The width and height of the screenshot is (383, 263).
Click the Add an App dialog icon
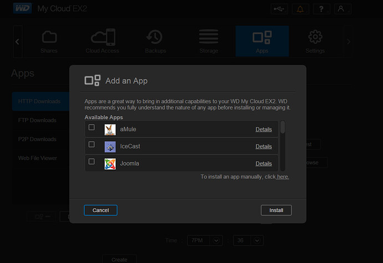click(x=92, y=80)
